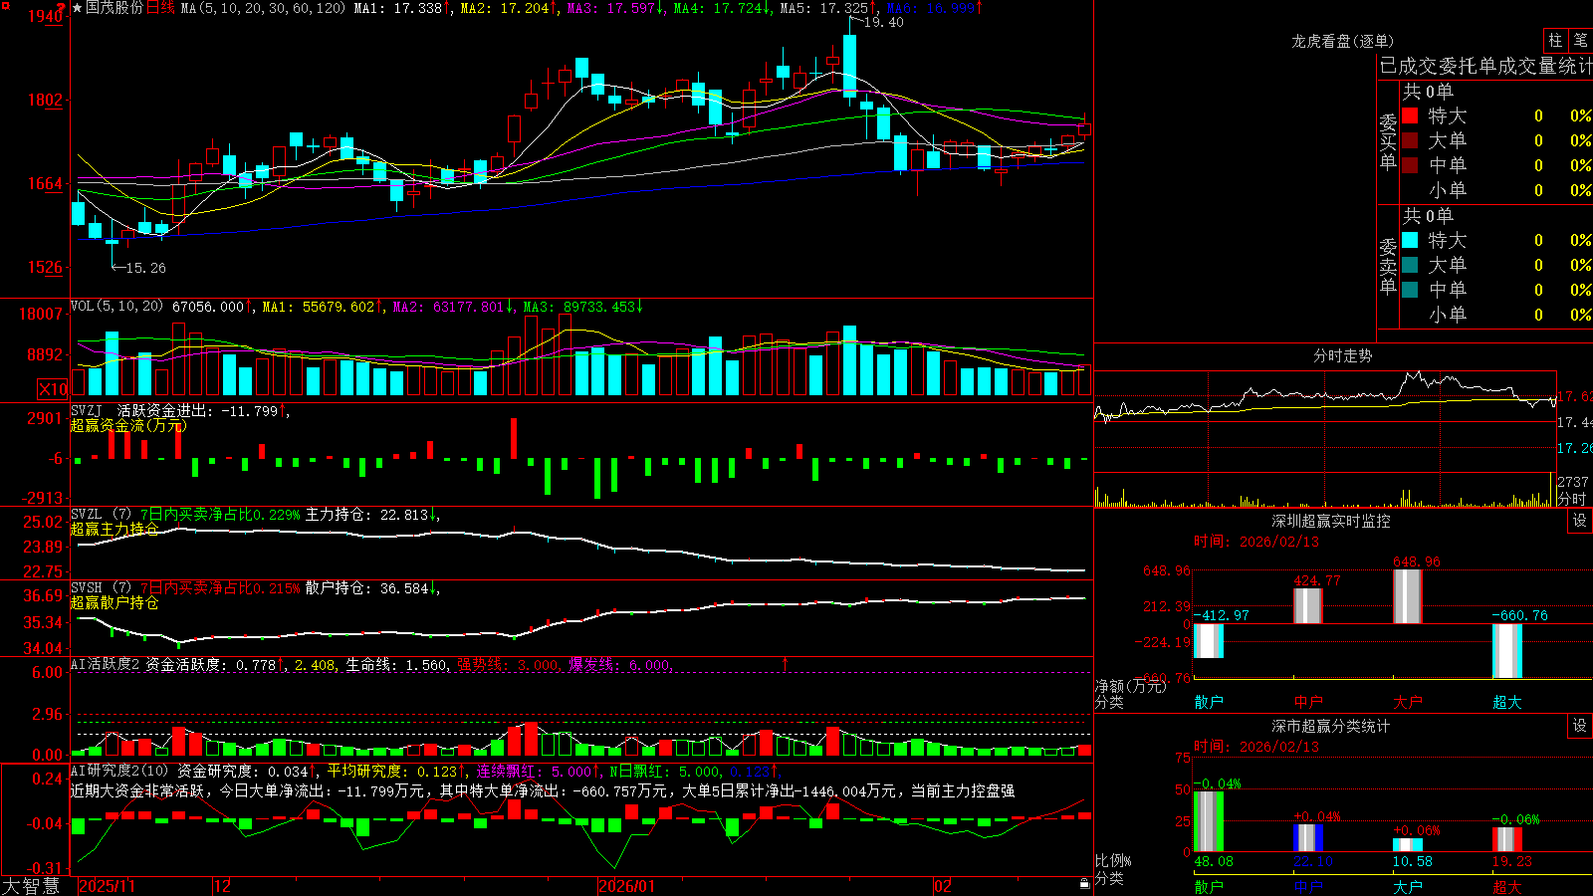The height and width of the screenshot is (896, 1593).
Task: Click the lock icon at the timeline's right end
Action: click(1084, 884)
